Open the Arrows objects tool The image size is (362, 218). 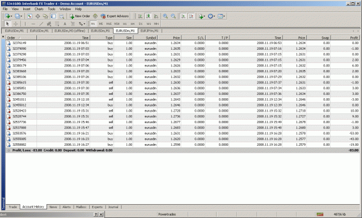pos(81,24)
